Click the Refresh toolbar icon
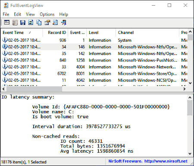This screenshot has height=166, width=194. coord(31,22)
